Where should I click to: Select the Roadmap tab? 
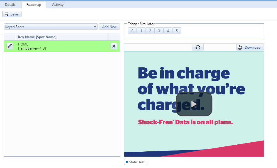[33, 5]
